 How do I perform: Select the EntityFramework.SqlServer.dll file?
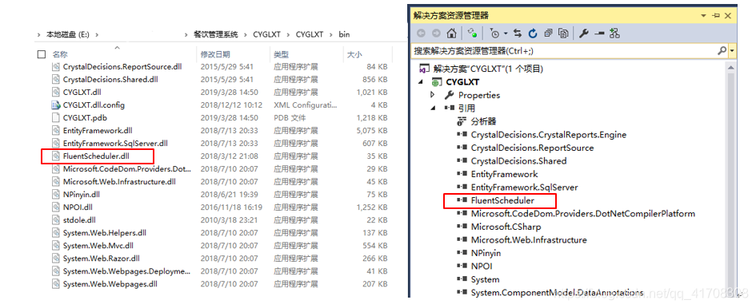[115, 143]
